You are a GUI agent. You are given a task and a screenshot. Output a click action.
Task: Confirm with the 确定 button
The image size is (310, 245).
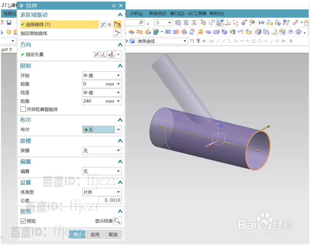pyautogui.click(x=77, y=234)
